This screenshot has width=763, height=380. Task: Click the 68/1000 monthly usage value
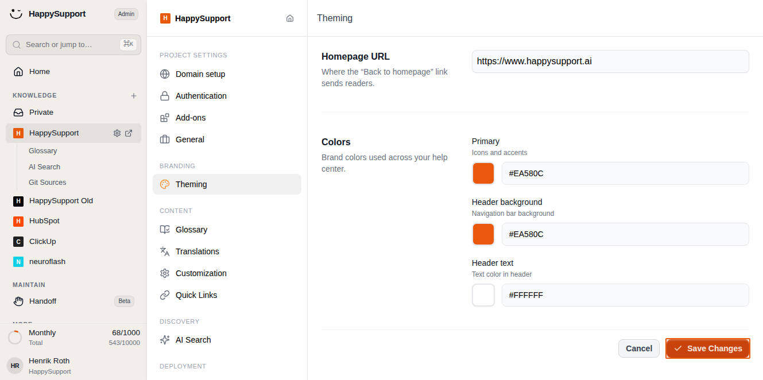[126, 333]
